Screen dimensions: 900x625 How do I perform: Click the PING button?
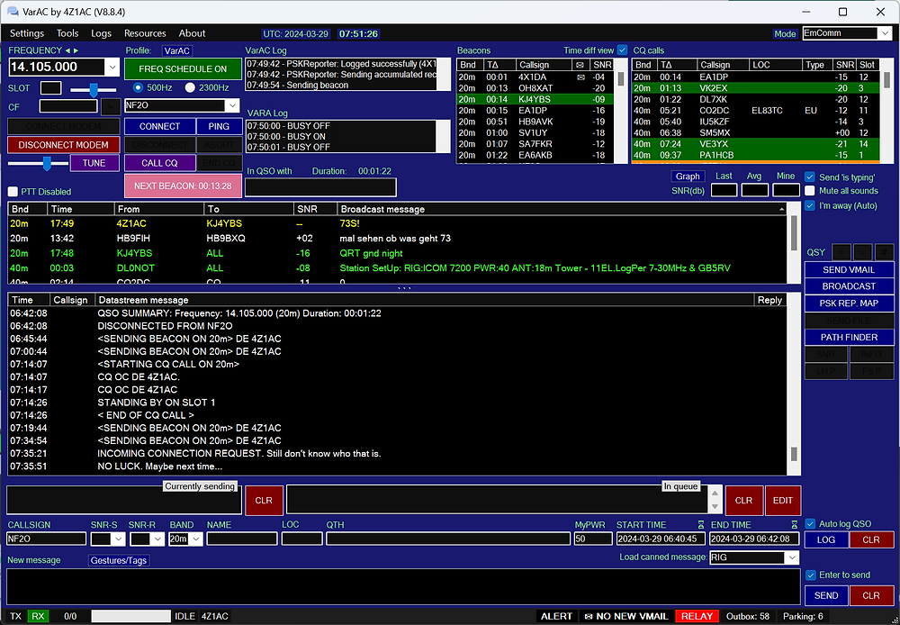tap(219, 126)
